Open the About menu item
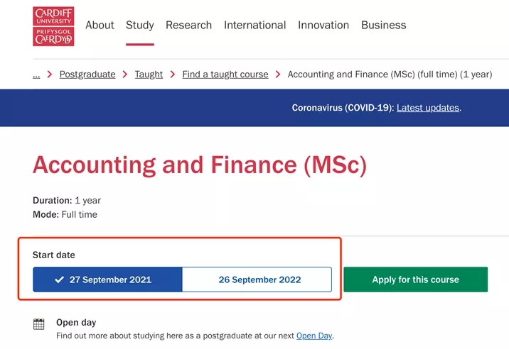 100,25
